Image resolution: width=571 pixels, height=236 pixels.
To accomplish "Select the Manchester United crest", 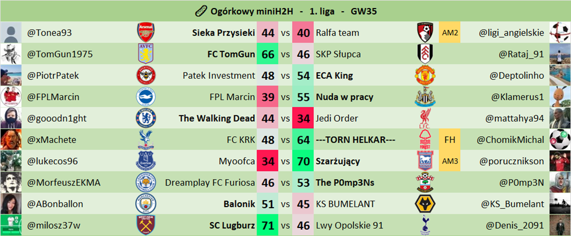I will pos(425,76).
